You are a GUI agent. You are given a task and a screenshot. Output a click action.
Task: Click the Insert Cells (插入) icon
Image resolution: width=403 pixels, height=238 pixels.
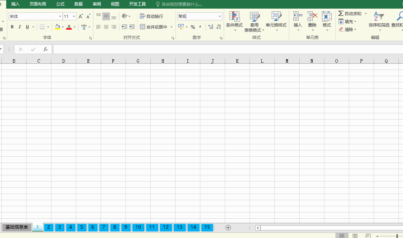pos(298,17)
